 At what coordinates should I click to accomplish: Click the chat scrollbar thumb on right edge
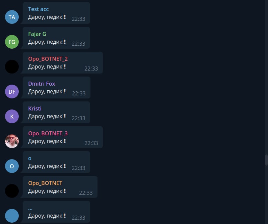266,160
